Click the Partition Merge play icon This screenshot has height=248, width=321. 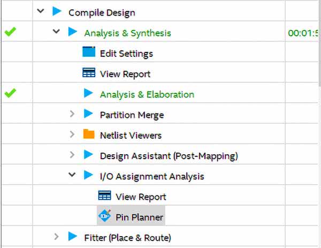click(89, 114)
